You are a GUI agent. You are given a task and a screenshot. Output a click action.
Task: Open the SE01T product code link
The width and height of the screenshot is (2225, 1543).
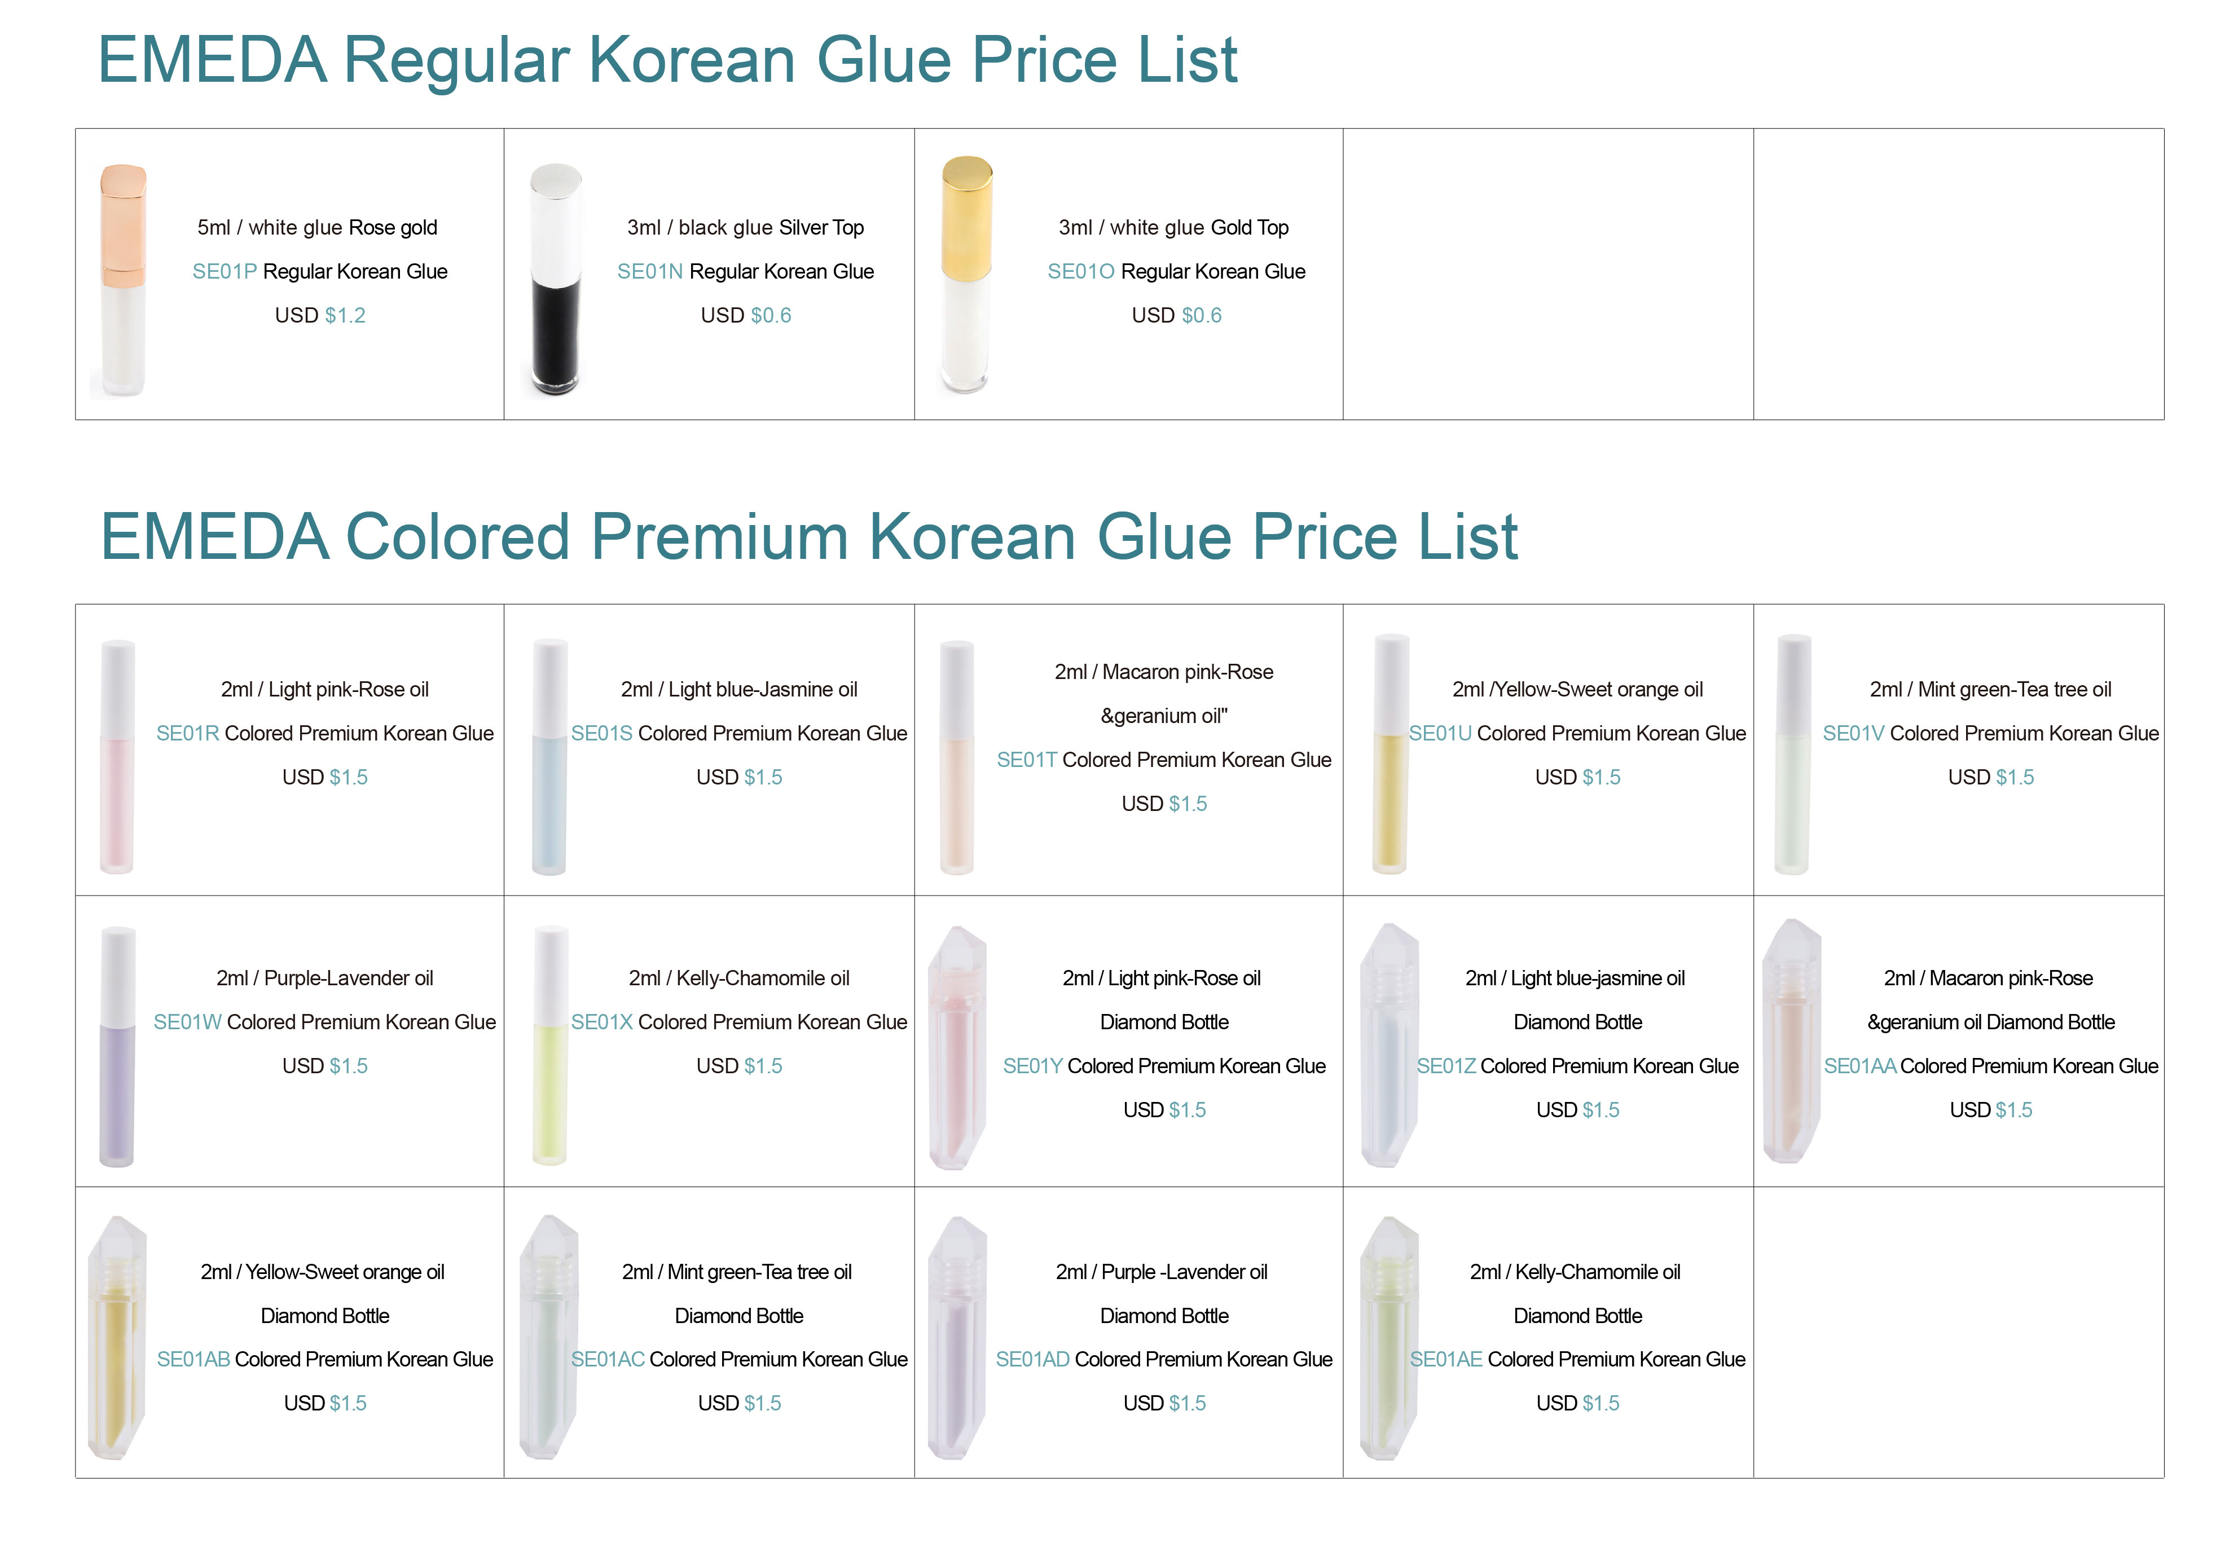(x=1027, y=760)
